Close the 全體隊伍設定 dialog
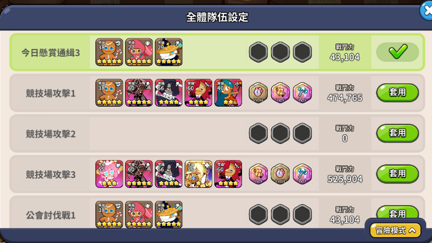The height and width of the screenshot is (243, 432). tap(427, 11)
